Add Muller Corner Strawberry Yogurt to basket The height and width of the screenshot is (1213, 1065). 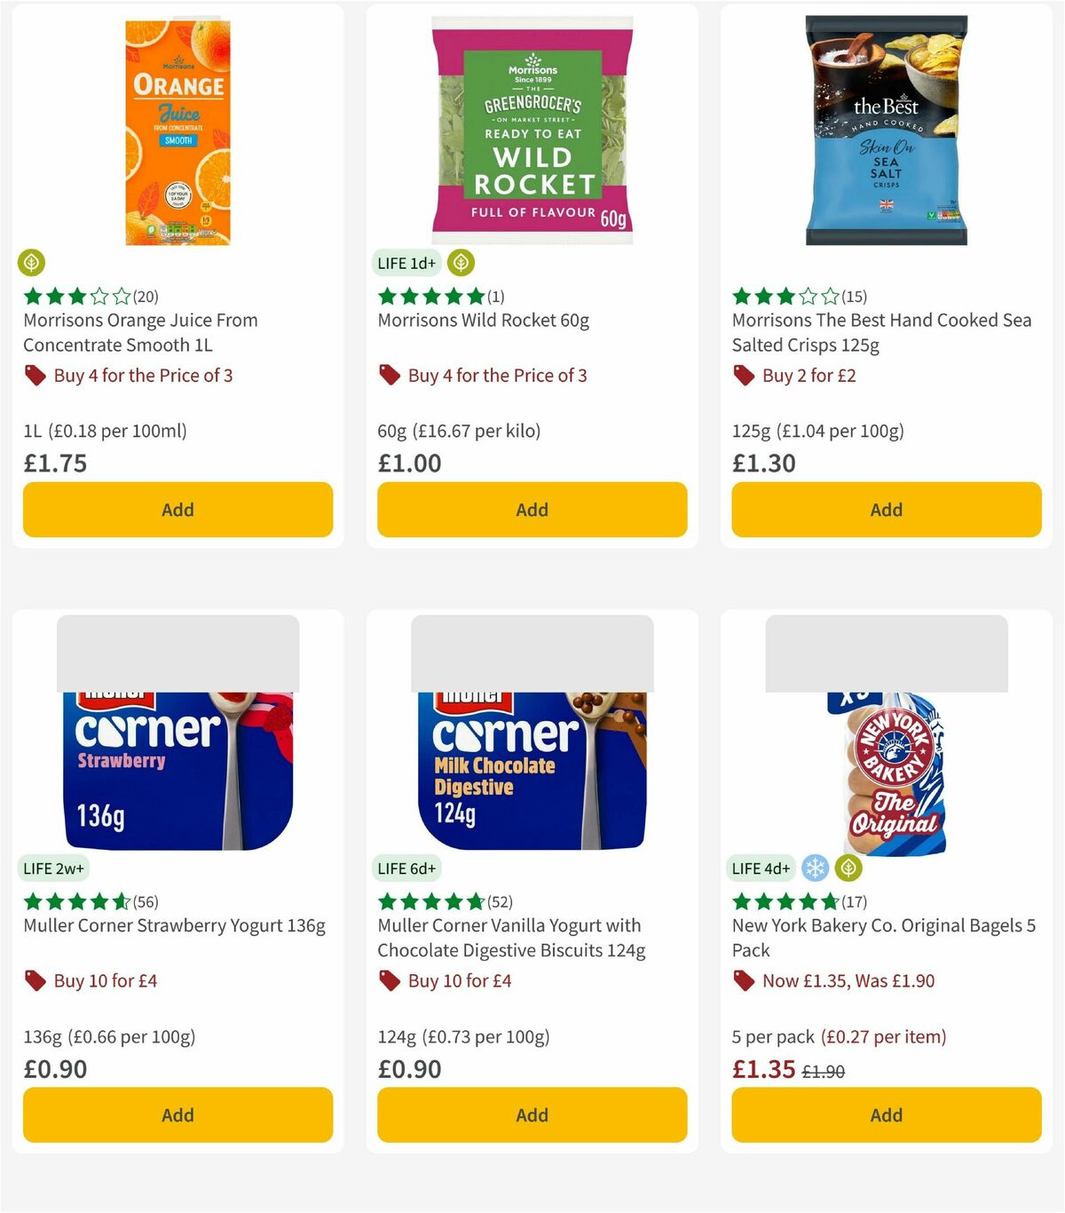click(x=177, y=1115)
